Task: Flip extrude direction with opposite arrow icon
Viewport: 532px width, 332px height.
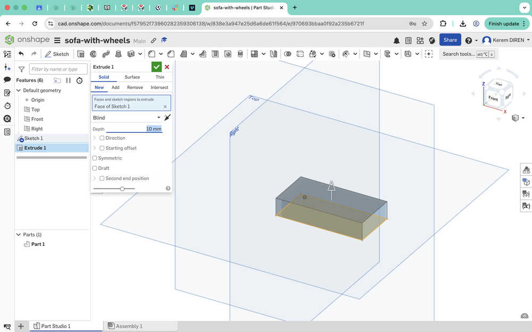Action: [x=167, y=117]
